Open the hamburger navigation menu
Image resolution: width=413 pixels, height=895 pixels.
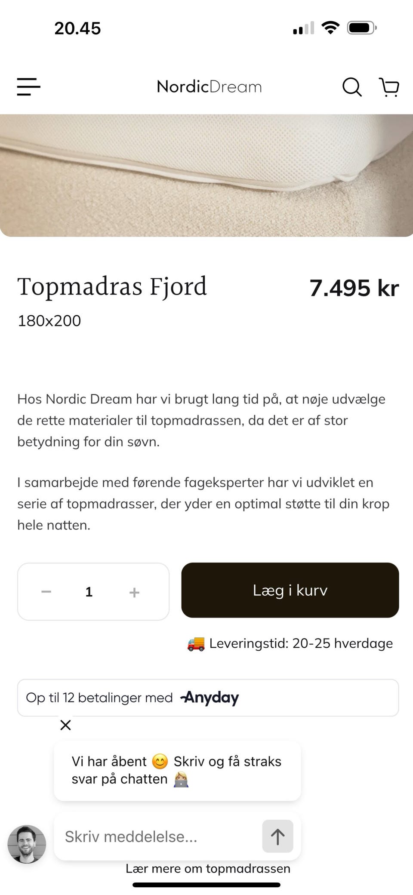tap(29, 86)
